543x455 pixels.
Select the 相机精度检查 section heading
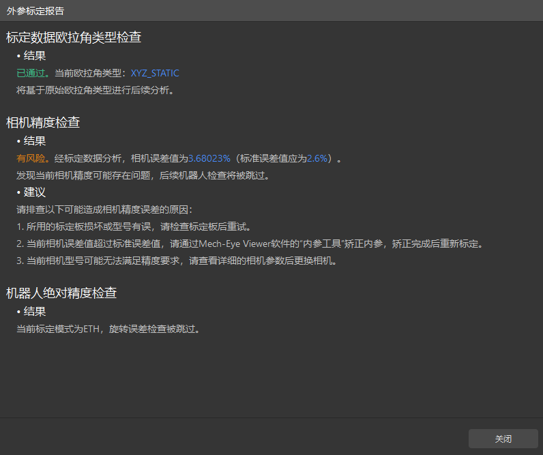point(43,123)
